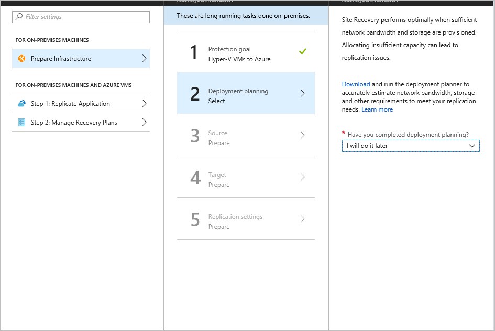Expand Prepare Infrastructure chevron arrow
This screenshot has width=495, height=331.
144,58
